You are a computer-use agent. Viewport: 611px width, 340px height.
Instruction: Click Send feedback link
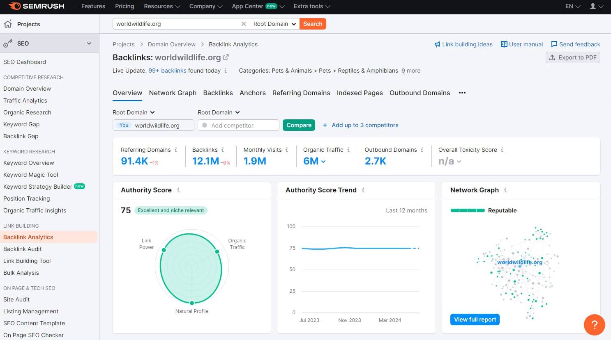tap(576, 44)
